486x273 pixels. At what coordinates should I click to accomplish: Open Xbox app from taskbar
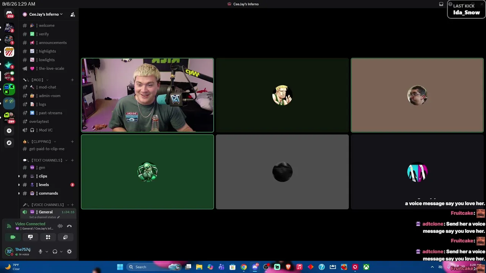pos(366,267)
